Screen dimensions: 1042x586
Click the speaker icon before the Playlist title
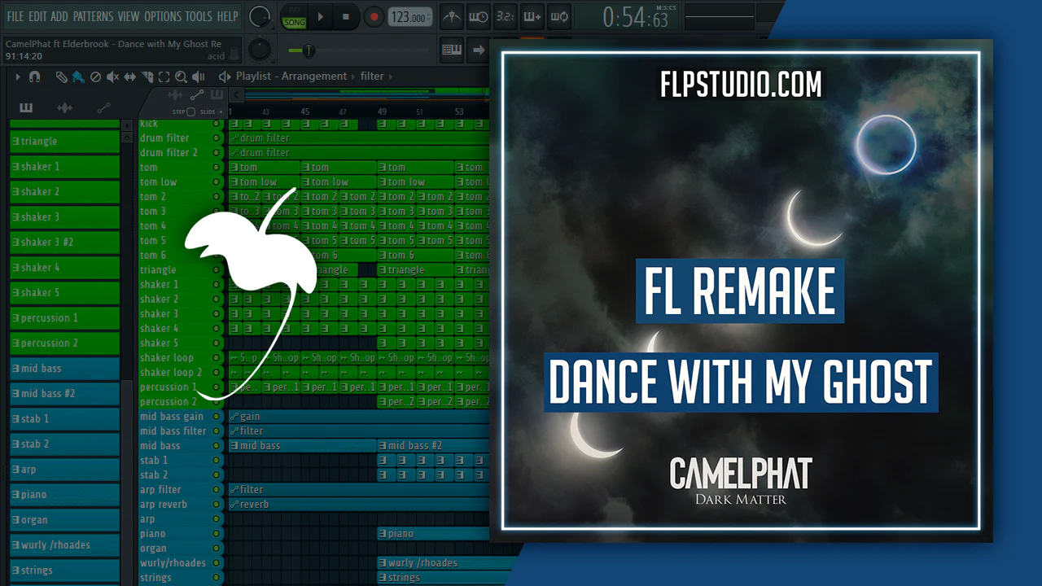pos(225,77)
